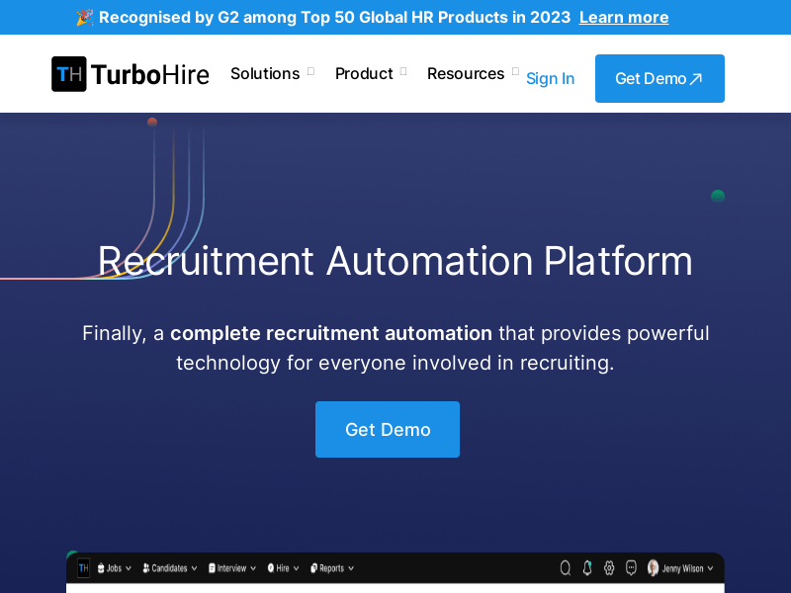Open the settings gear icon

609,568
